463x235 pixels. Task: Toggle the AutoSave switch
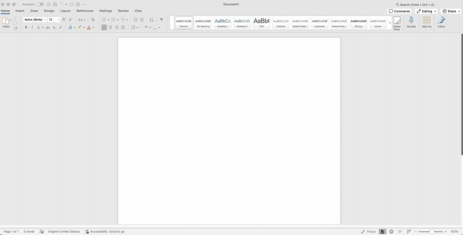[40, 4]
